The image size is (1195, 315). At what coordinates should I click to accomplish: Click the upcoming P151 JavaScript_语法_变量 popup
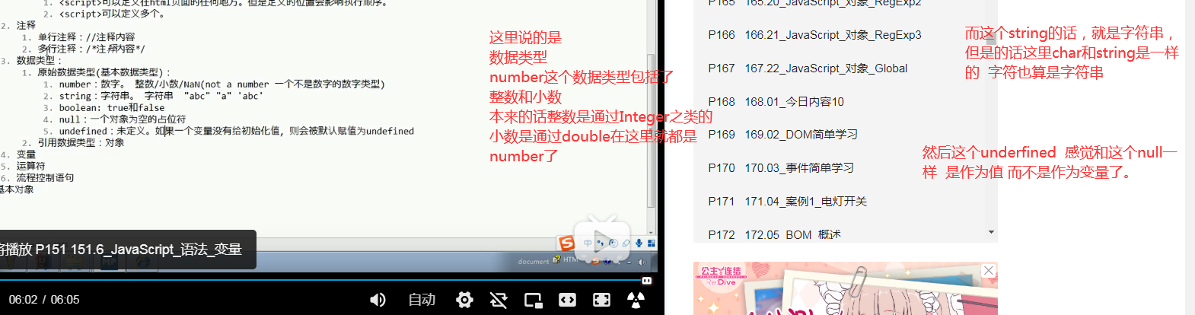tap(128, 250)
